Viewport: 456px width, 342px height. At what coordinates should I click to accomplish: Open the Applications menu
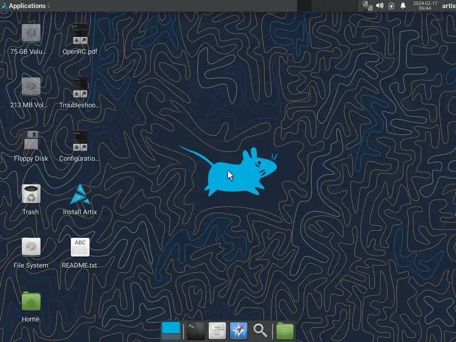24,5
